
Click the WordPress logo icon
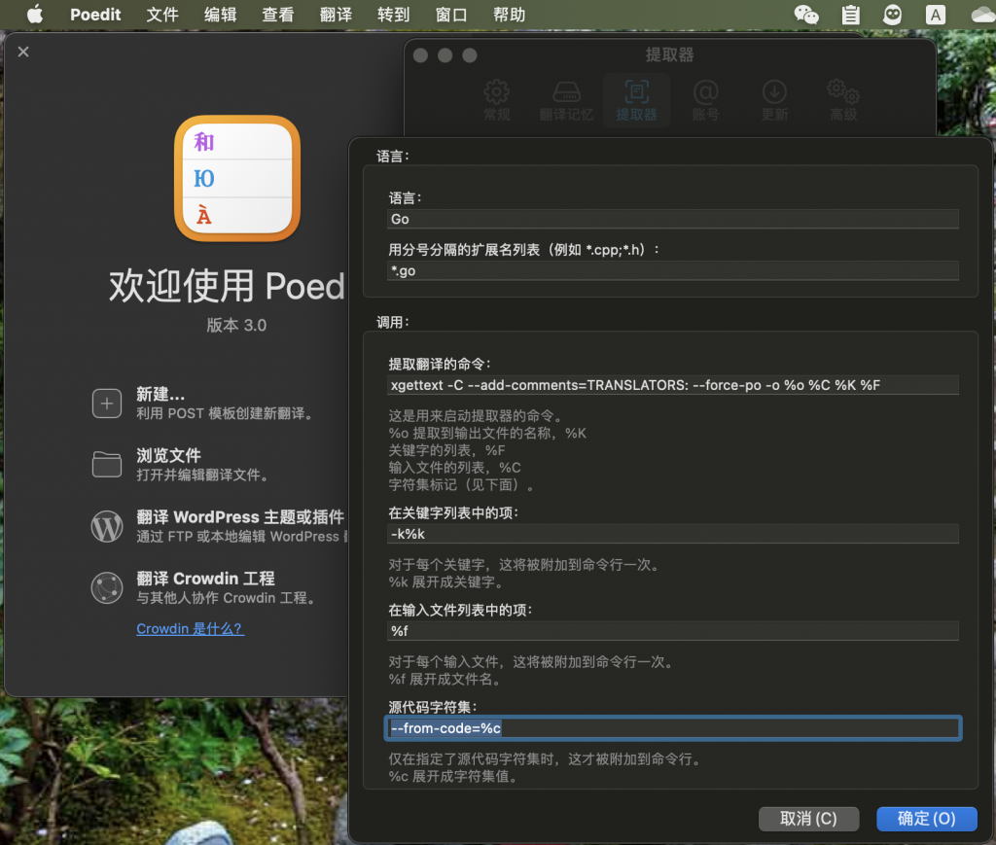click(107, 526)
